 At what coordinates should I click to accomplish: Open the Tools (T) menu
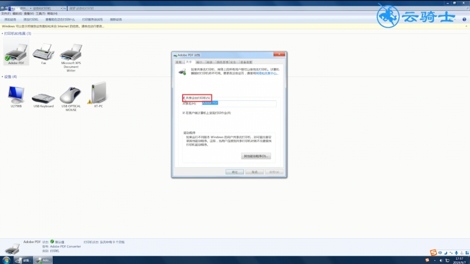point(41,13)
